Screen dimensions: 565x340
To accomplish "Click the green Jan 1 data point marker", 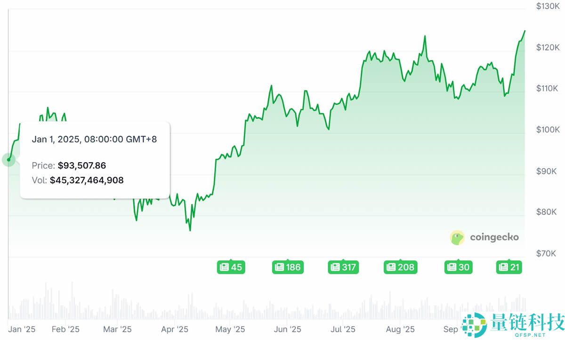I will click(8, 159).
